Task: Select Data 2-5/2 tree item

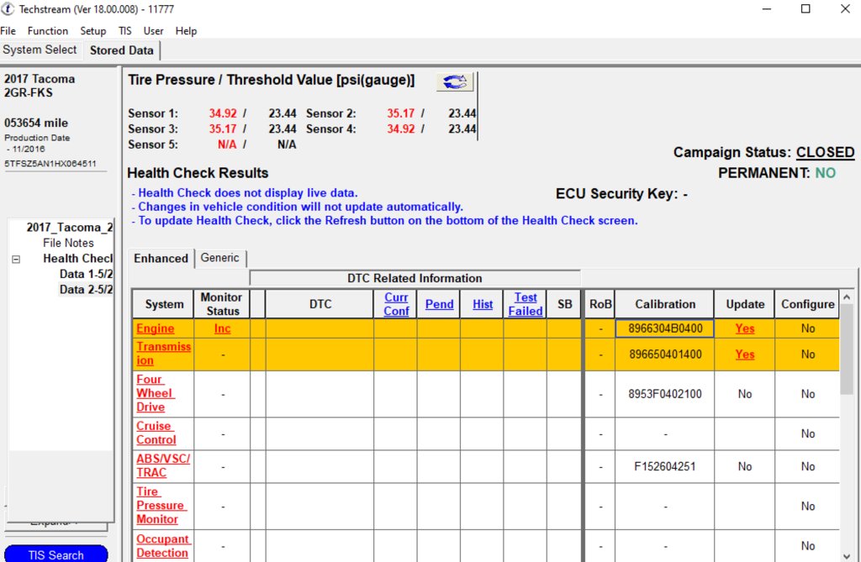Action: pyautogui.click(x=87, y=289)
